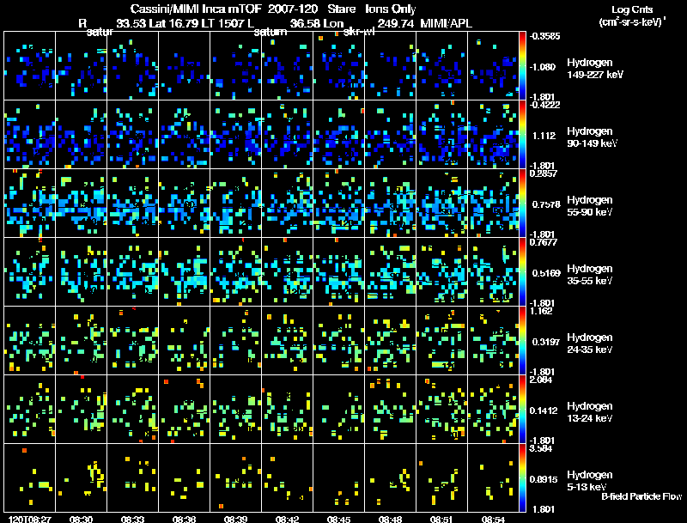
Task: Select the 08:48 time label
Action: click(390, 519)
